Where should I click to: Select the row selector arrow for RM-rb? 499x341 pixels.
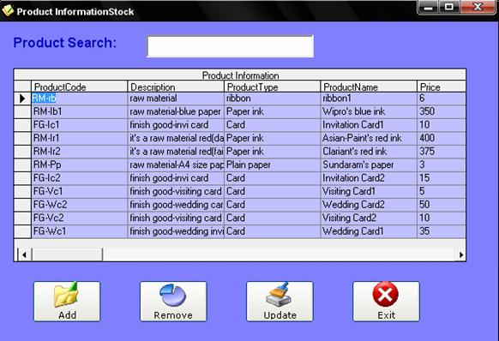click(x=22, y=99)
